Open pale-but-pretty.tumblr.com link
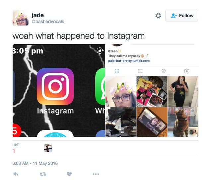 coord(129,61)
